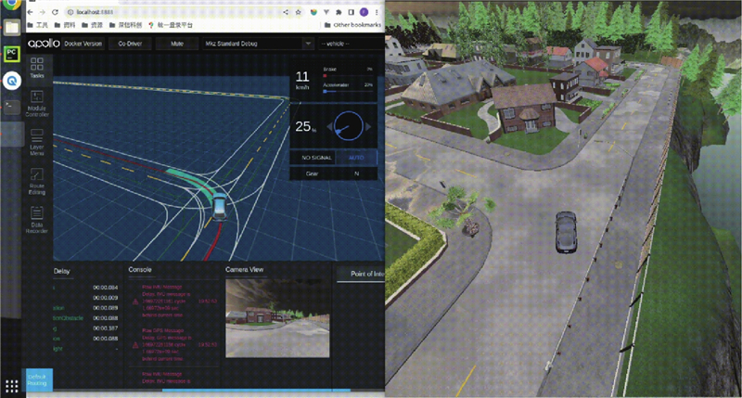This screenshot has width=742, height=398.
Task: Open the Terminal from the dock
Action: pyautogui.click(x=11, y=106)
